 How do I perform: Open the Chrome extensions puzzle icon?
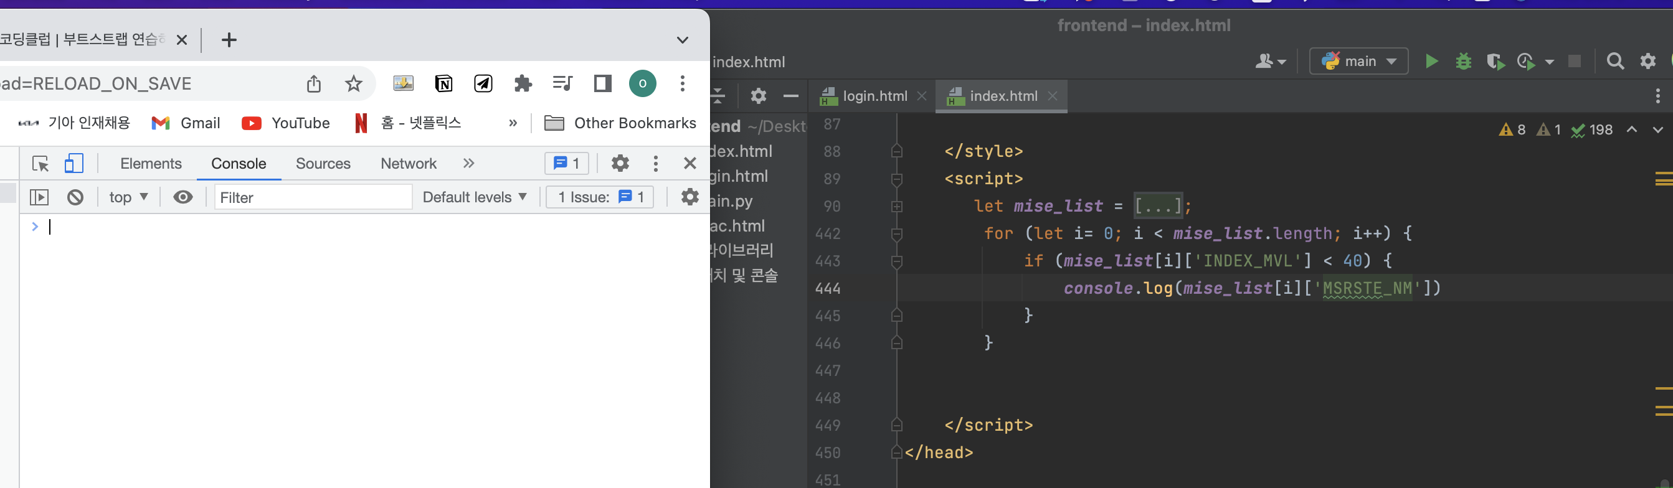523,83
